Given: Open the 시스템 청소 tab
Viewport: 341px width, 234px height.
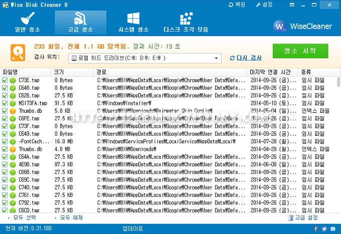Looking at the screenshot, I should [133, 22].
